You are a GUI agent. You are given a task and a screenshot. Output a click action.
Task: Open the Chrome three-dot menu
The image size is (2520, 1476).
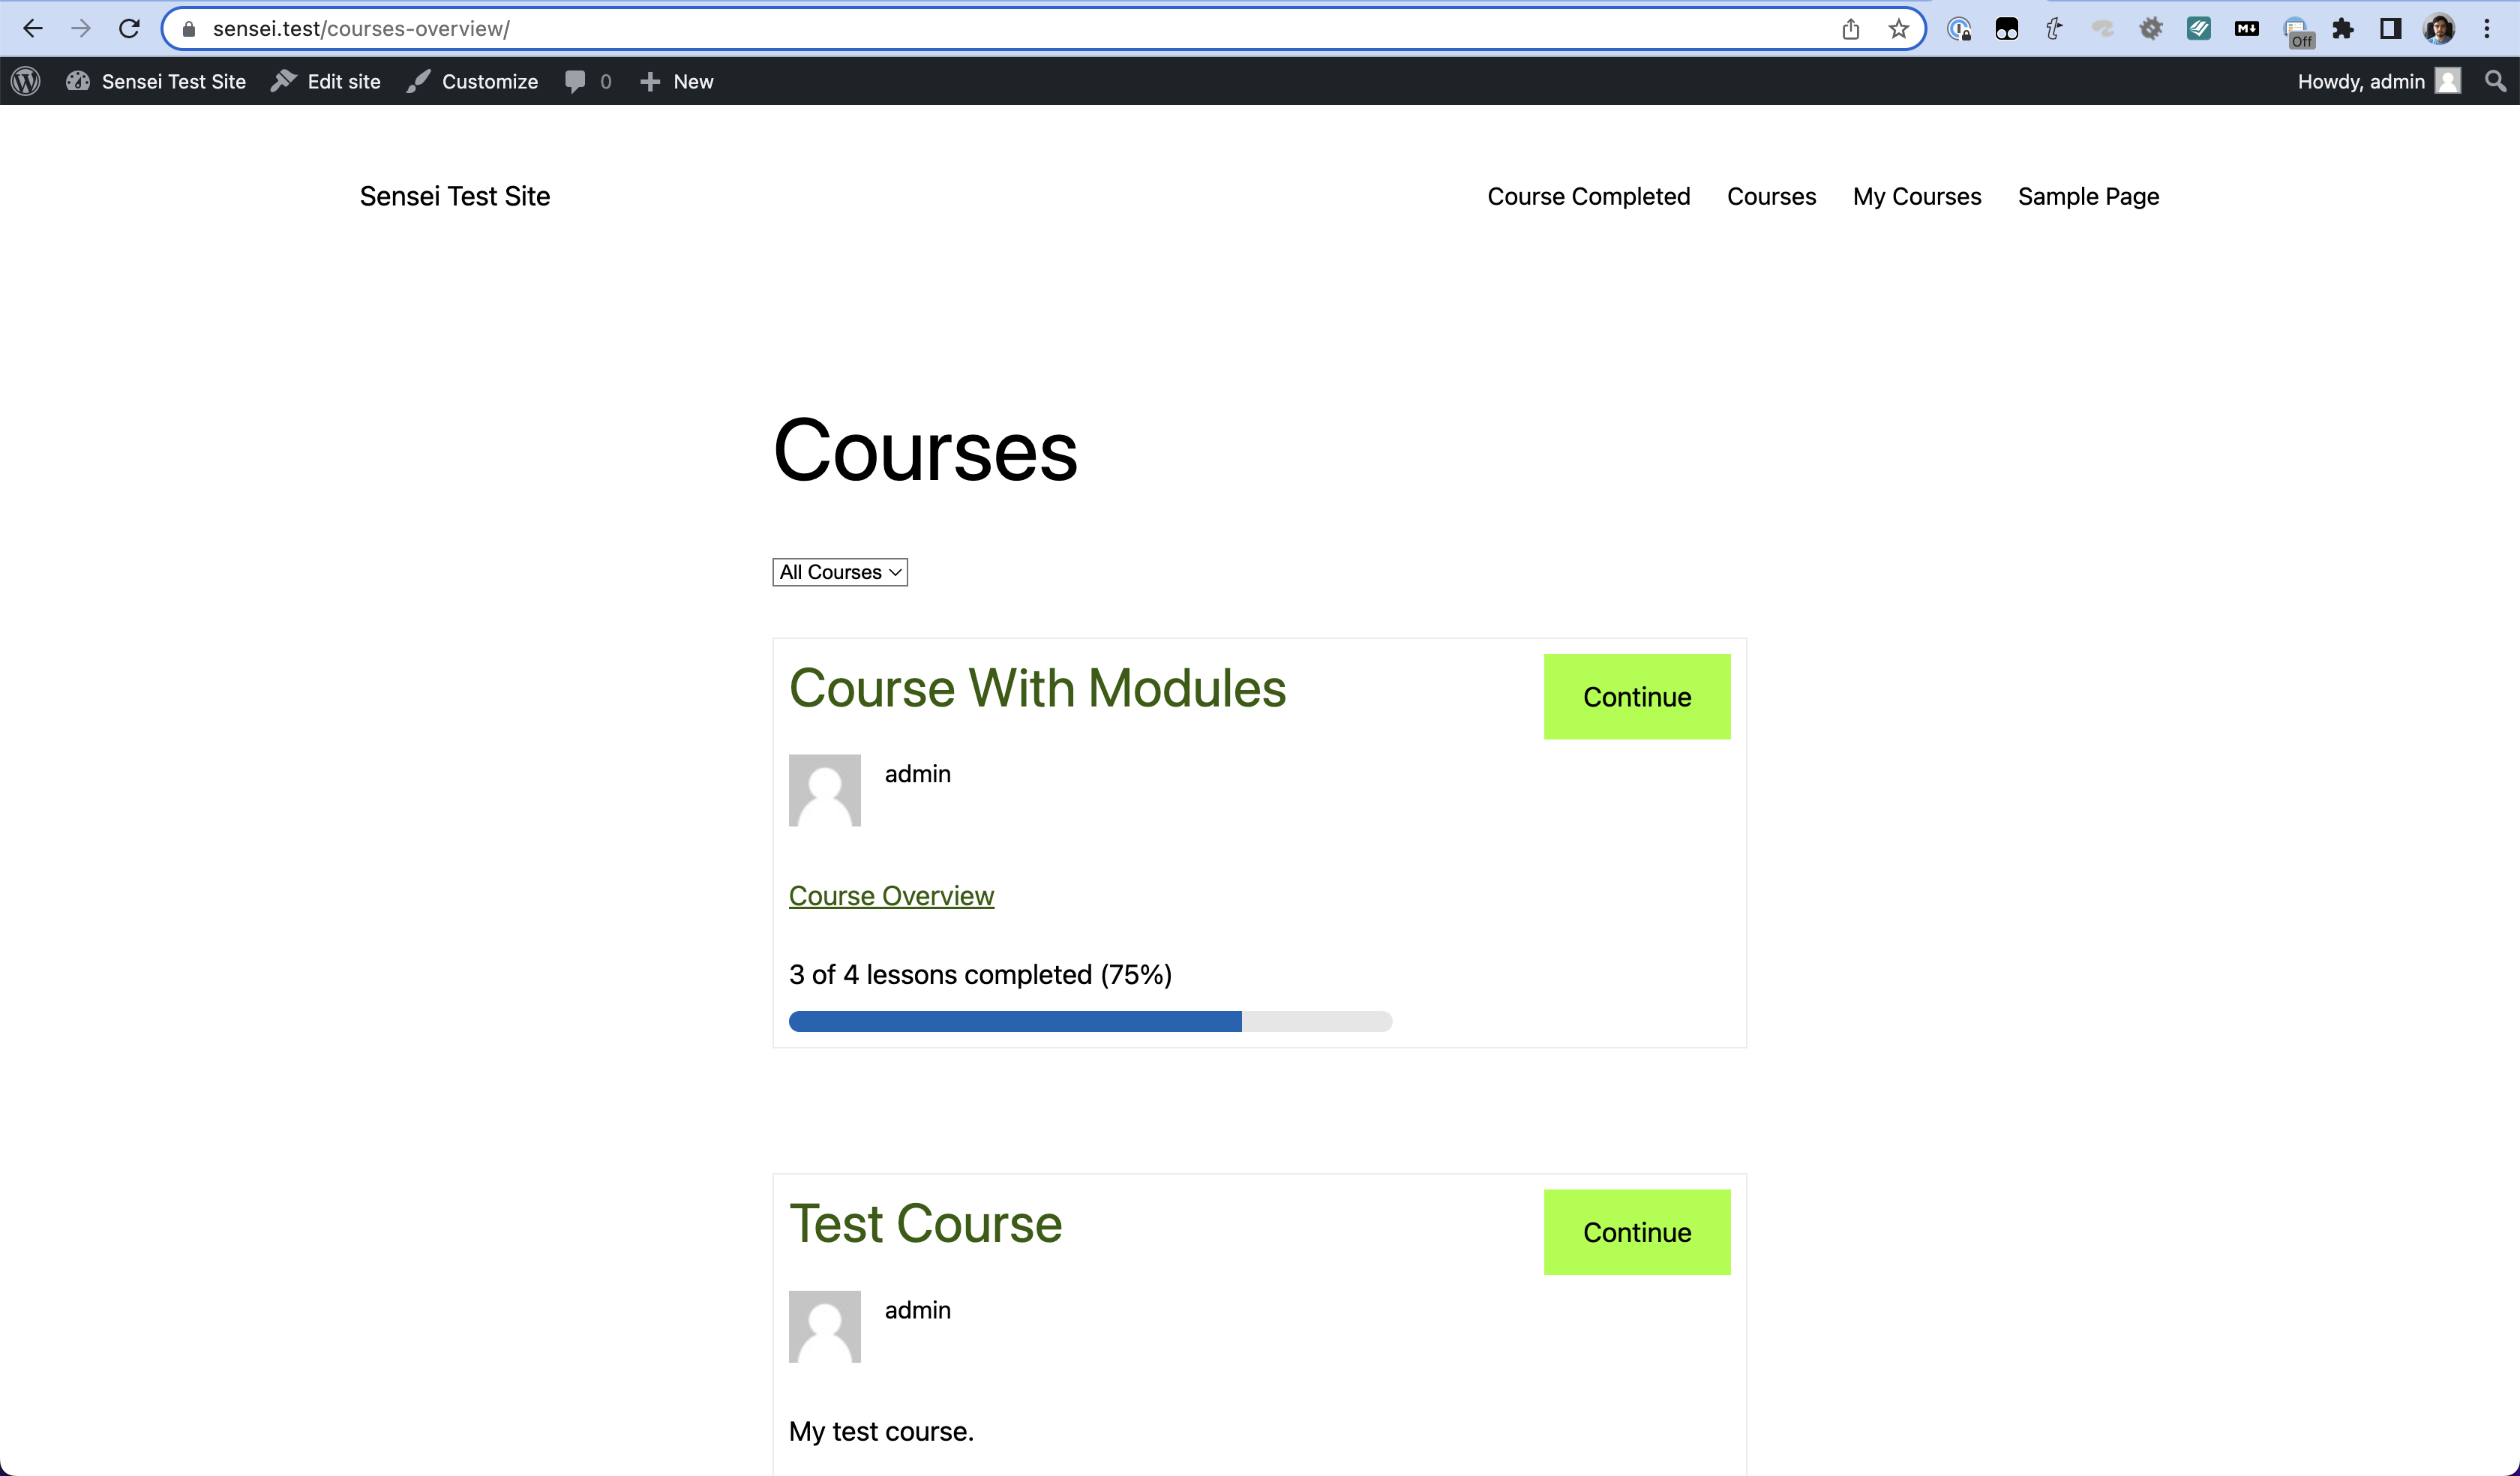pyautogui.click(x=2487, y=29)
